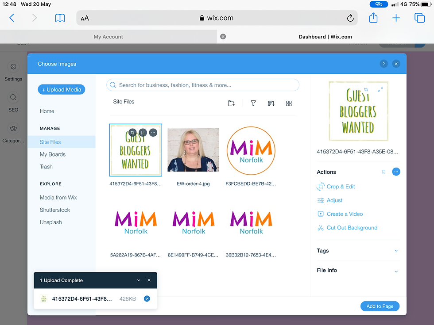Create a new folder with folder-plus icon

point(231,103)
